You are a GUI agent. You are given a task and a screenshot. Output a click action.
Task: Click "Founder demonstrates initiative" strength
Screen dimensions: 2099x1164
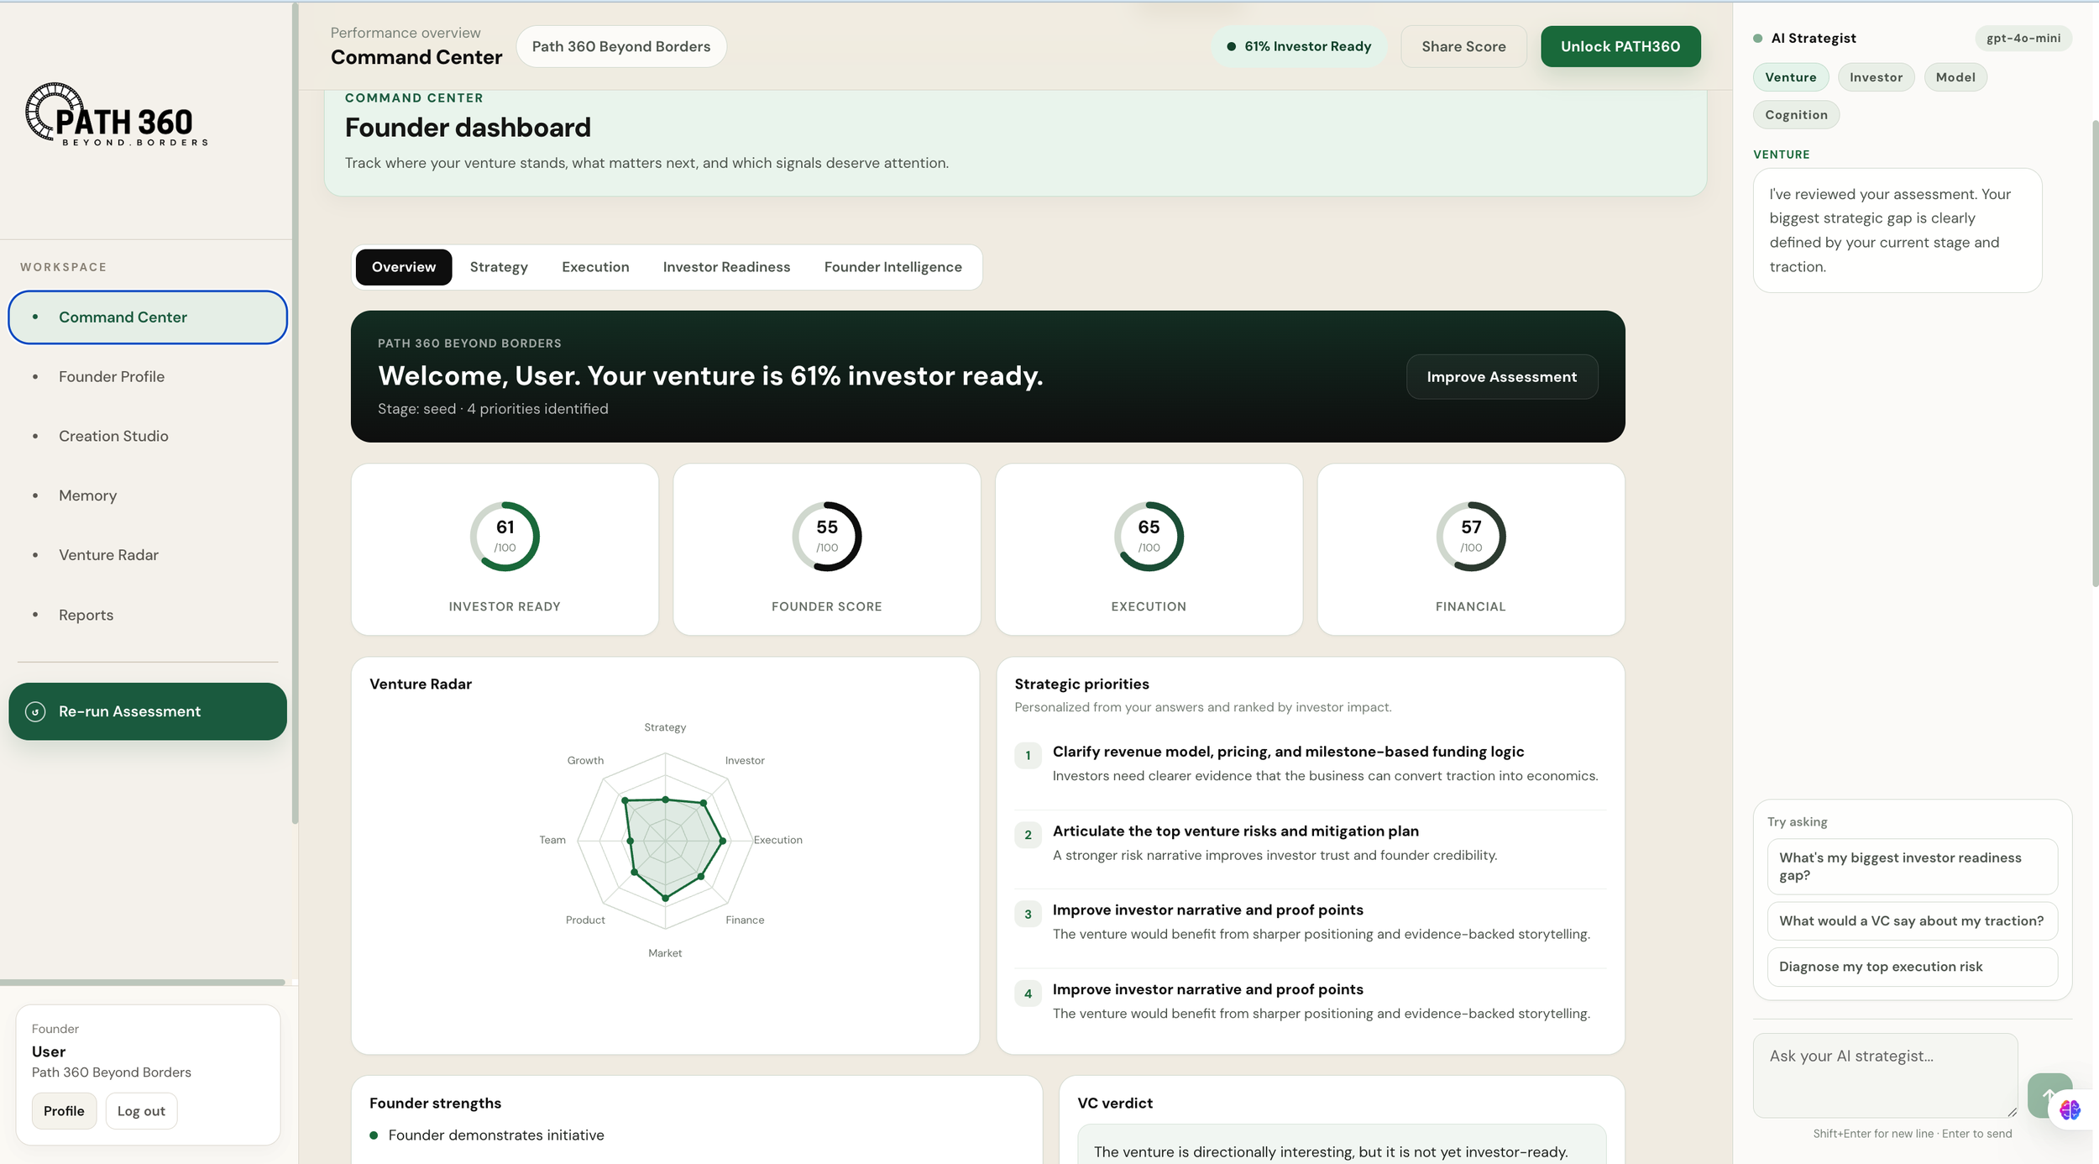496,1135
